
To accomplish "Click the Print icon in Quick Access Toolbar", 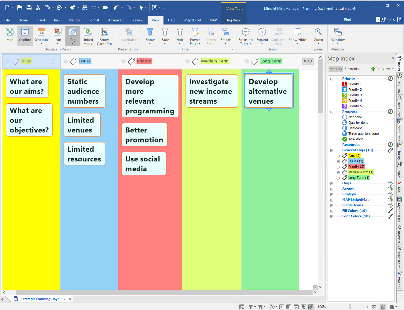I will (x=85, y=7).
